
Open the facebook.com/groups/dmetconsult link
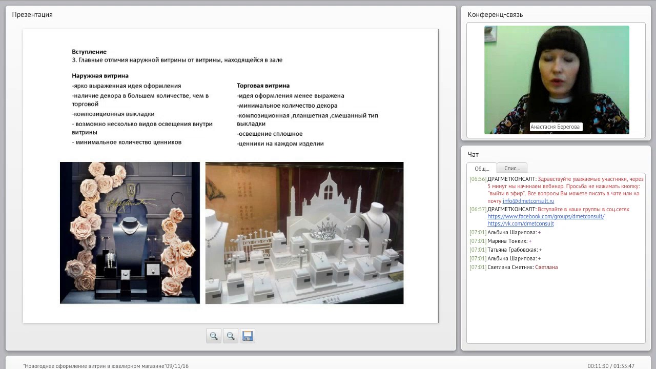pos(546,216)
